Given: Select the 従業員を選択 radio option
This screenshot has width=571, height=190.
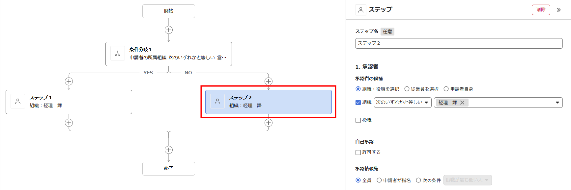Looking at the screenshot, I should (407, 89).
